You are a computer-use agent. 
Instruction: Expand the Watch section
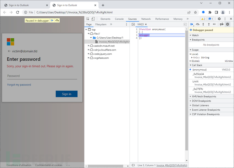coord(211,35)
